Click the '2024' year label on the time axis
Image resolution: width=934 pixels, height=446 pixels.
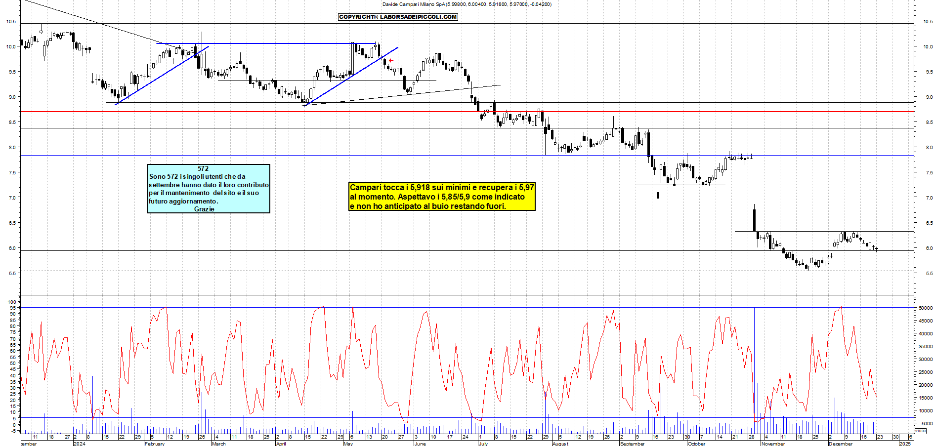[79, 444]
